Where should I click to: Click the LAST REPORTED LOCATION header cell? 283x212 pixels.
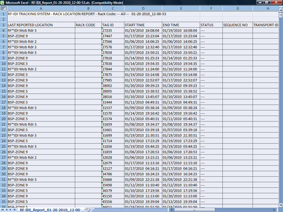pos(41,25)
